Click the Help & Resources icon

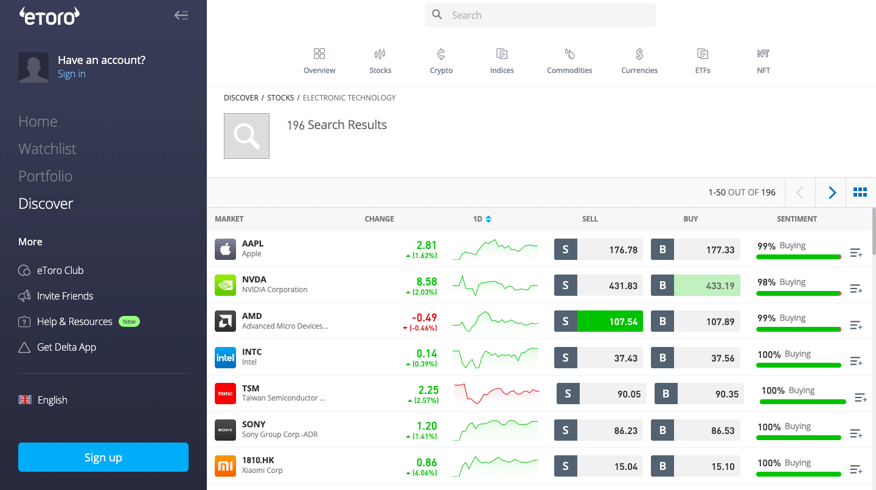(x=24, y=321)
